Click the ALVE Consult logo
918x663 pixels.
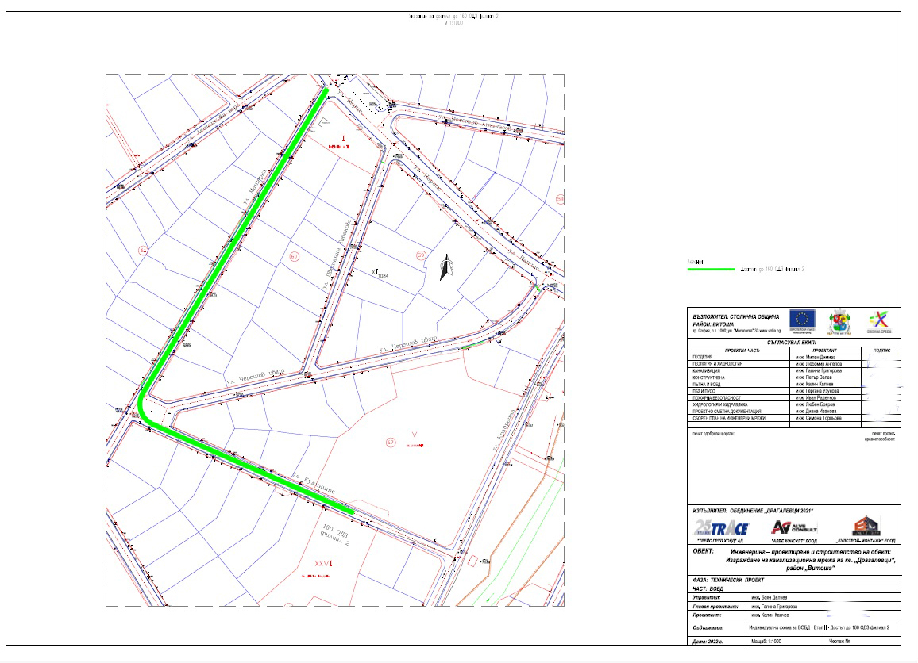789,527
